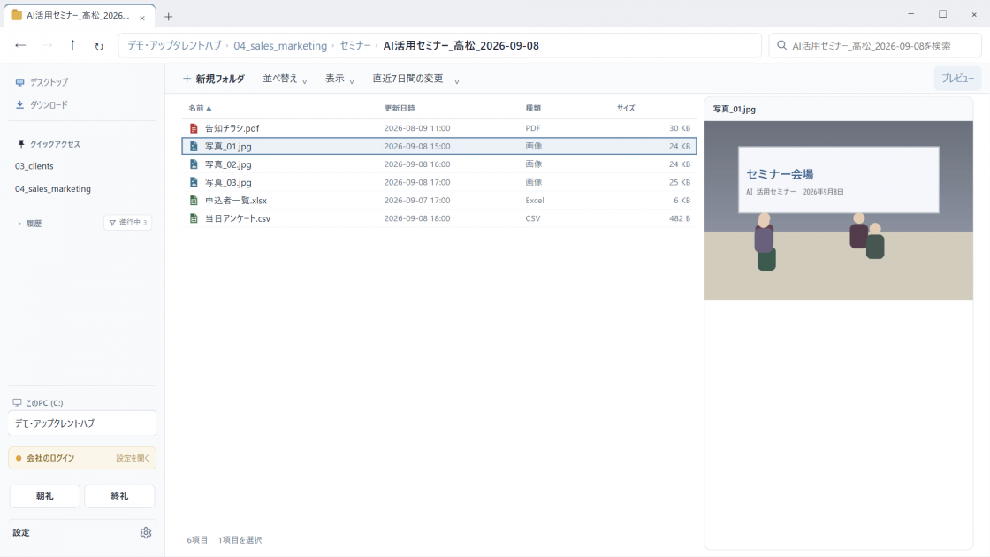990x557 pixels.
Task: Click AI活用セミナー_高松_2026-09-08 breadcrumb
Action: [461, 45]
